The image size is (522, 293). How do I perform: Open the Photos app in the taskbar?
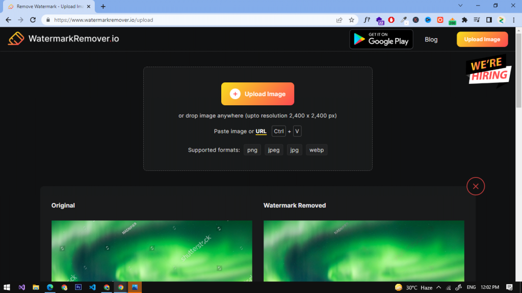135,287
